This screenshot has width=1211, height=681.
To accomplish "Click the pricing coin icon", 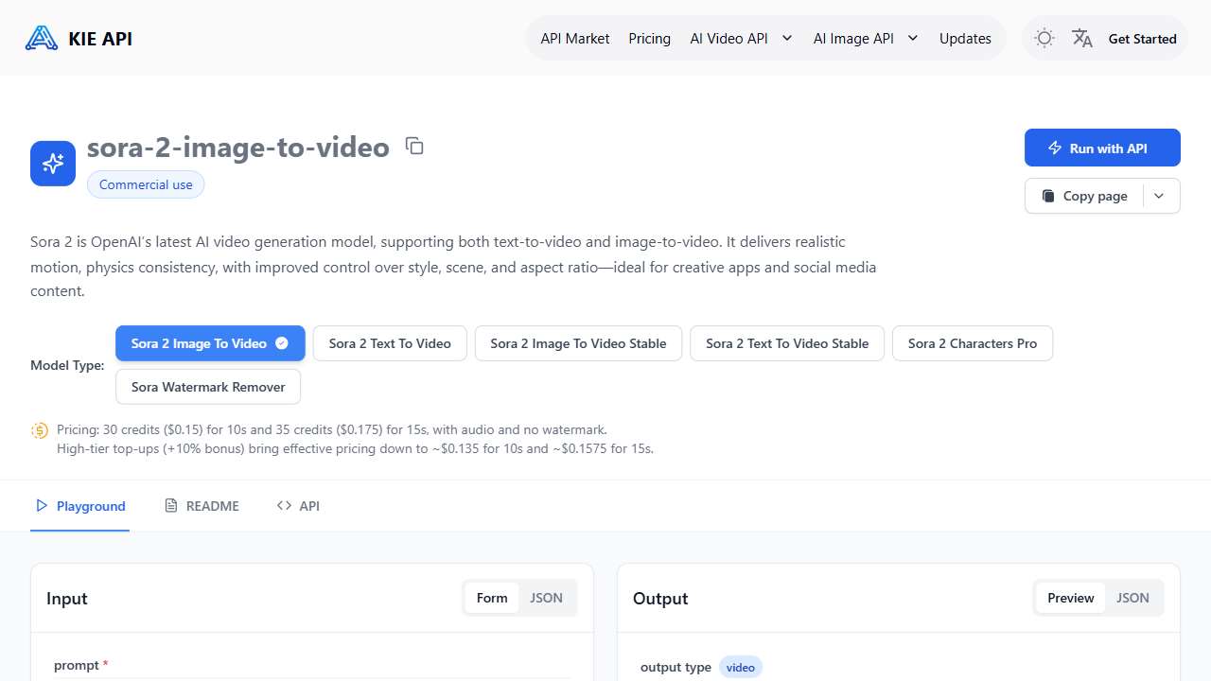I will pos(39,429).
